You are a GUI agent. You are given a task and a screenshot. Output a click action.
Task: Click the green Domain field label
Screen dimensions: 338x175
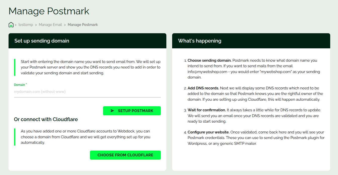coord(19,85)
